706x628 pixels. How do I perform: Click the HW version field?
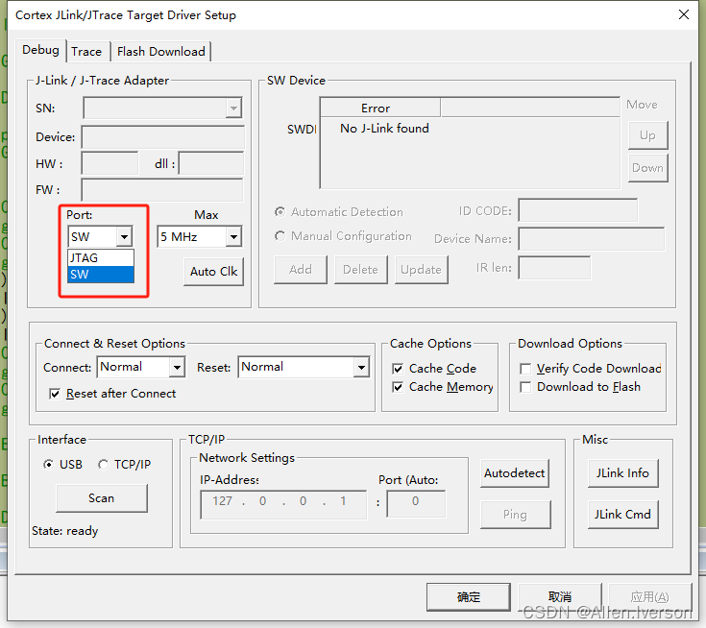coord(110,163)
